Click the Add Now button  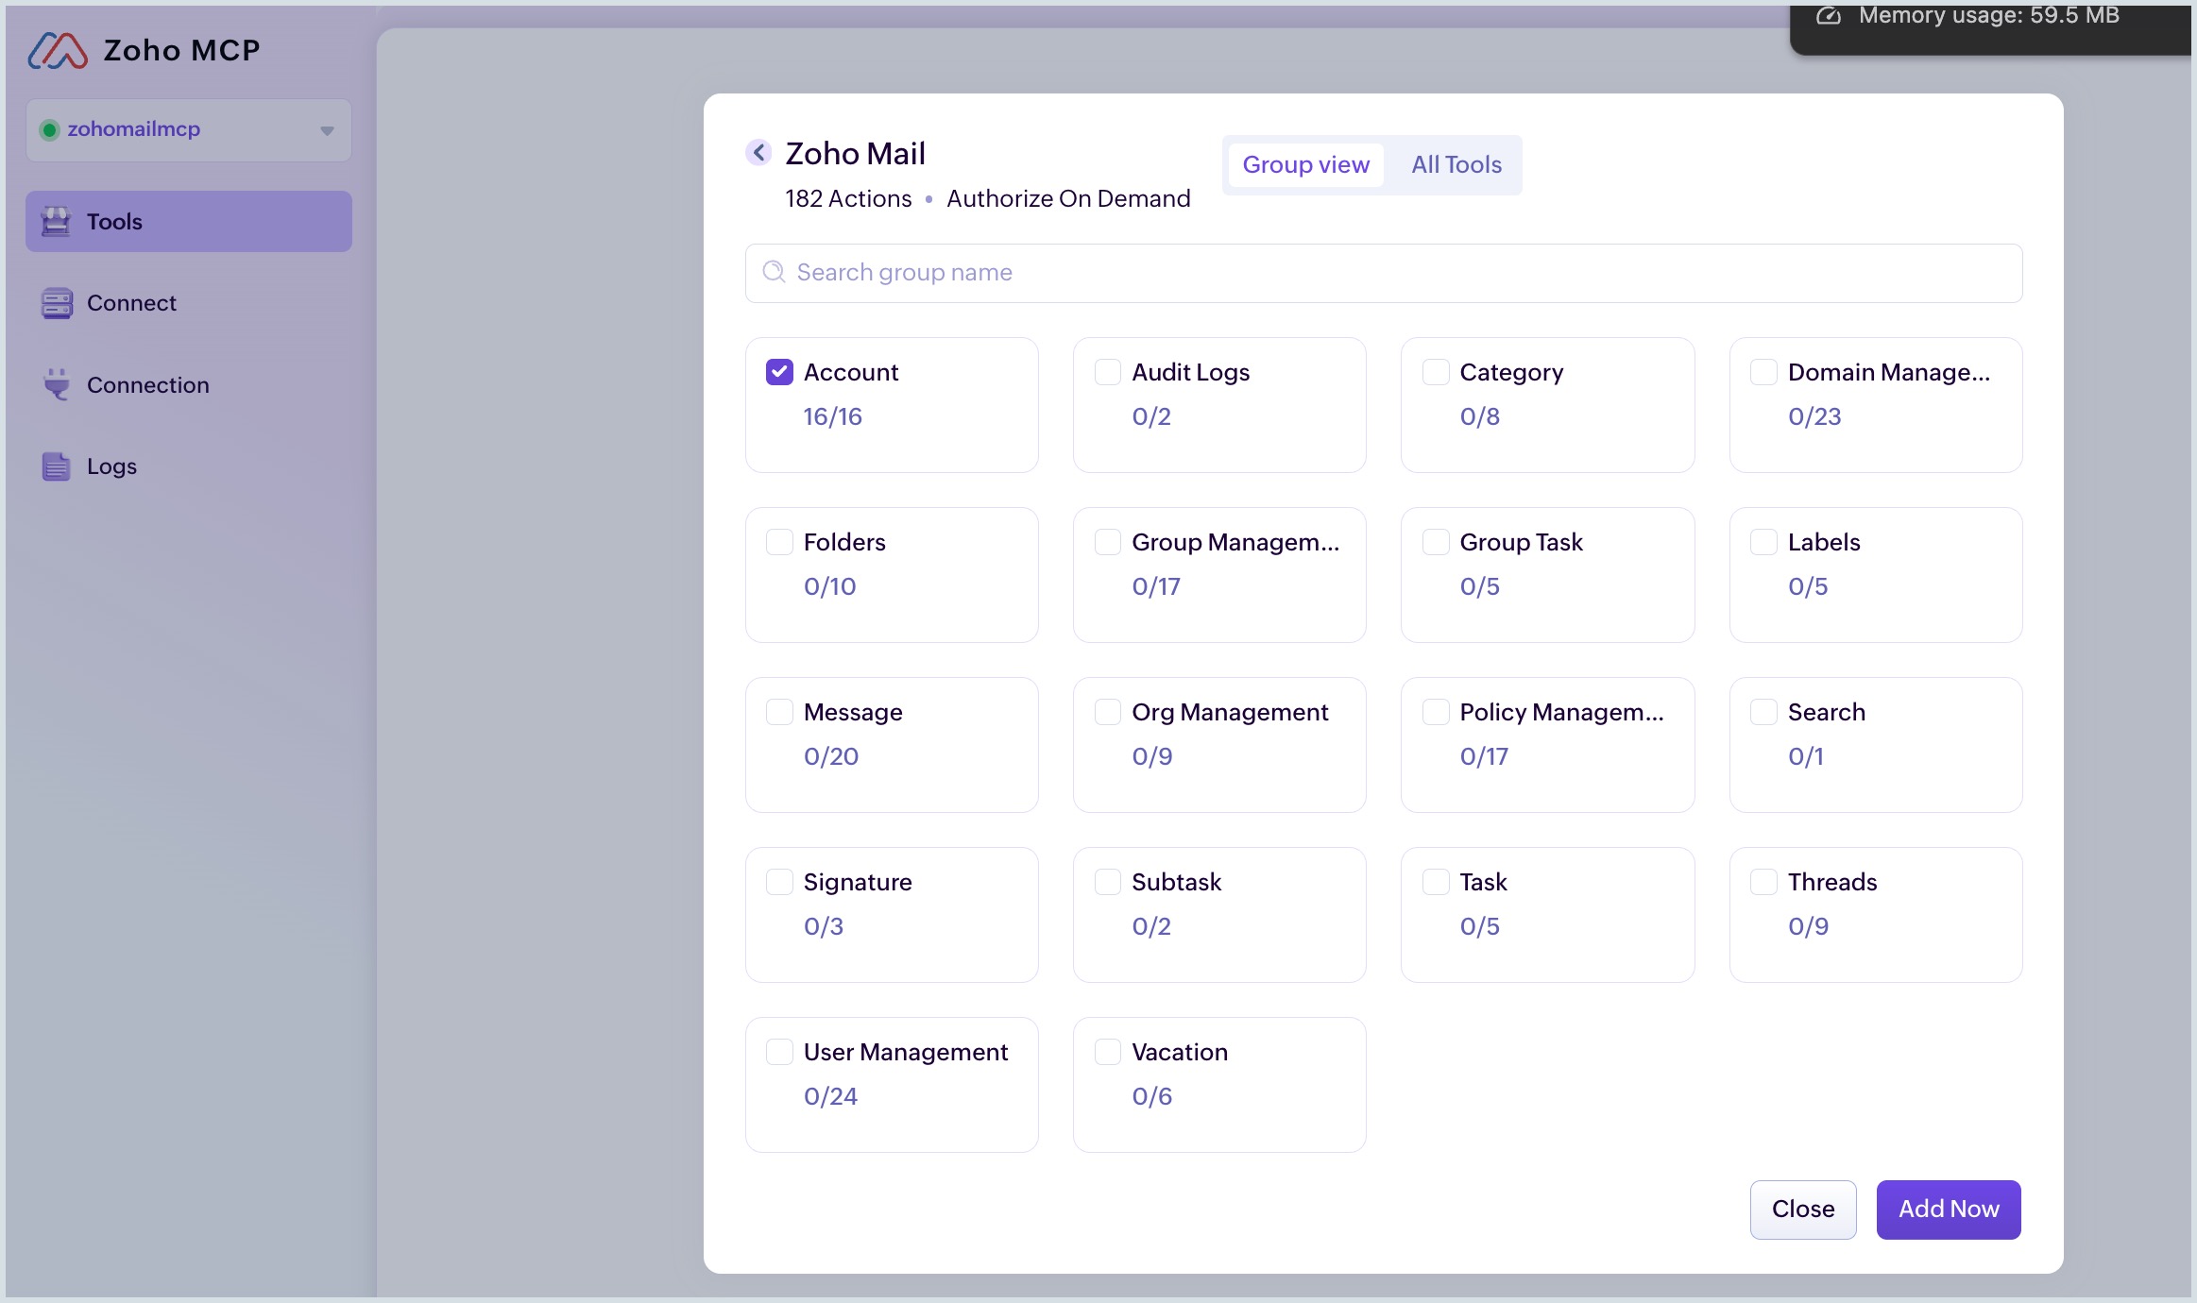coord(1949,1210)
